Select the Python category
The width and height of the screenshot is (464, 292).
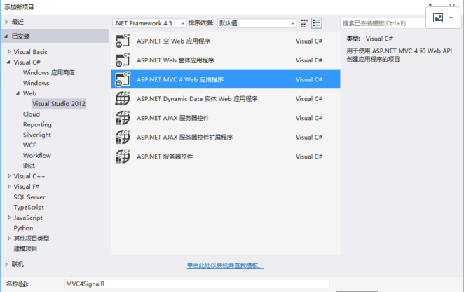[x=23, y=228]
